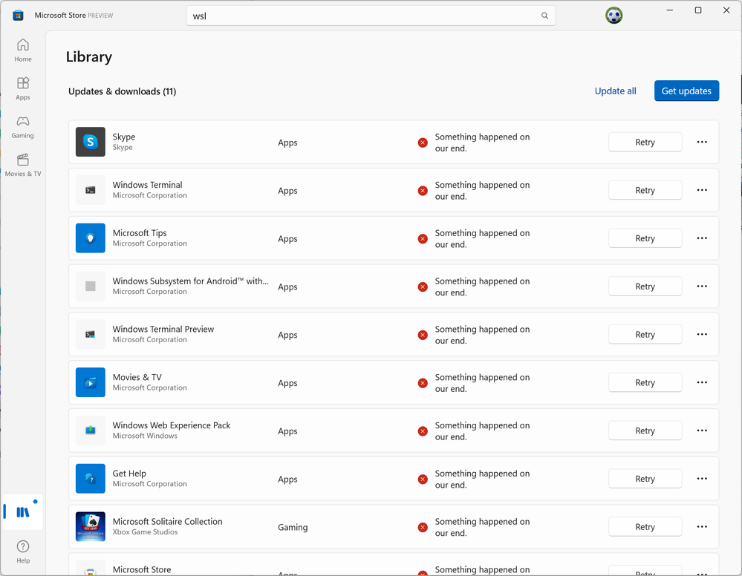Open more options for Movies & TV row

pos(702,382)
